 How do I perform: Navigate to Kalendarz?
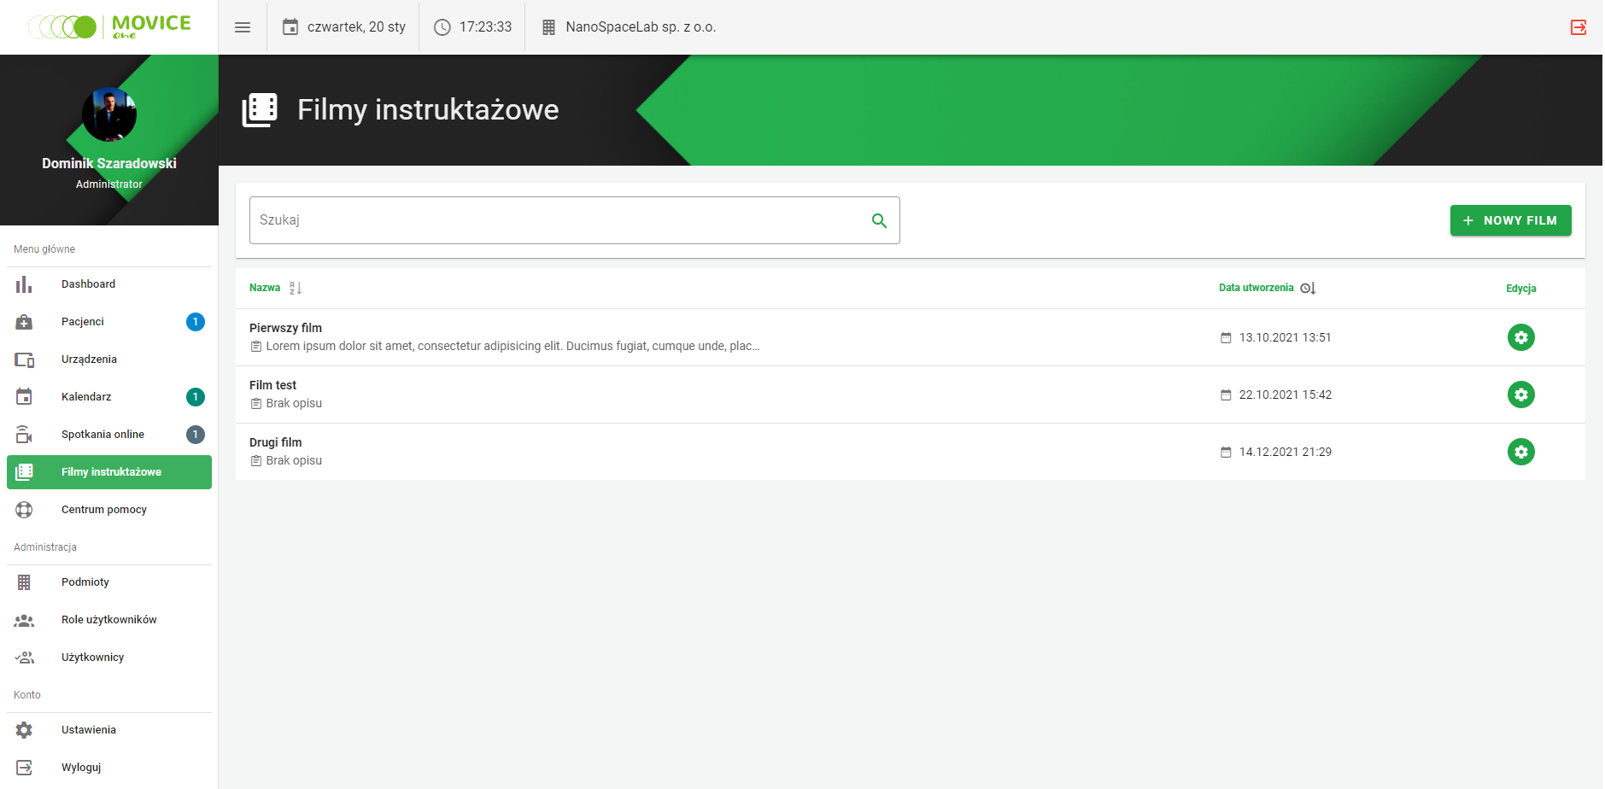(86, 397)
